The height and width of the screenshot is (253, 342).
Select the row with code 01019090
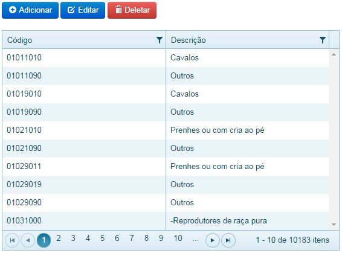coord(166,112)
